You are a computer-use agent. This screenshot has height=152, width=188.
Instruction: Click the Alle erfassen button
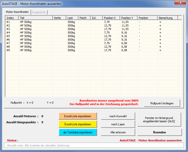pos(118,132)
